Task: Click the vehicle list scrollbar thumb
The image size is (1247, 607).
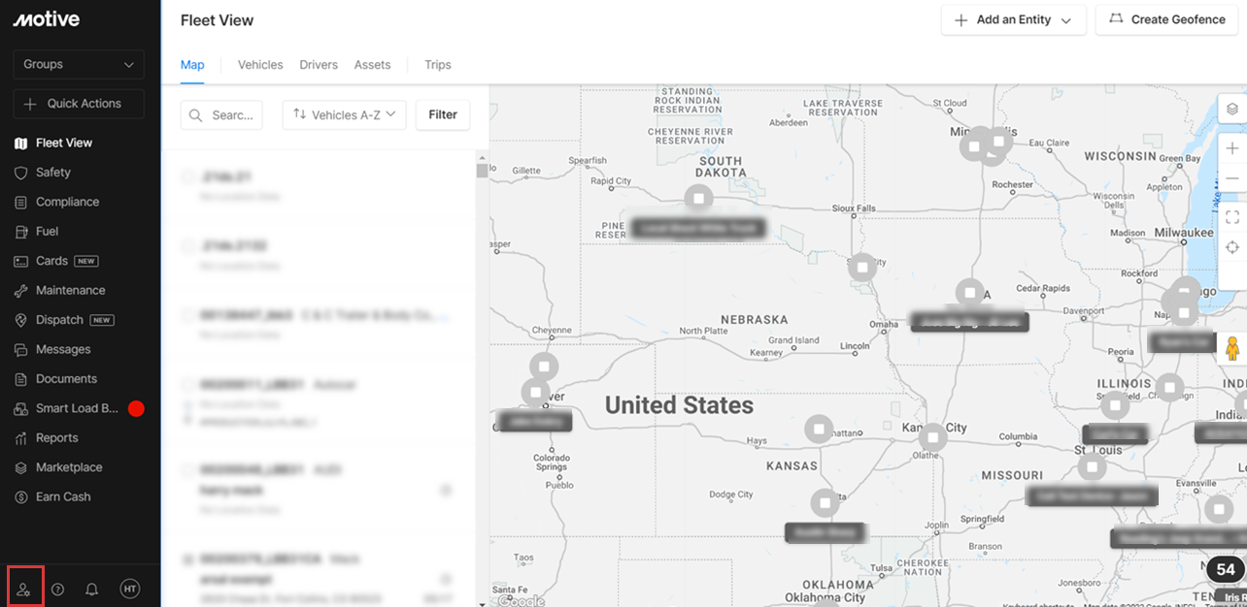Action: [482, 172]
